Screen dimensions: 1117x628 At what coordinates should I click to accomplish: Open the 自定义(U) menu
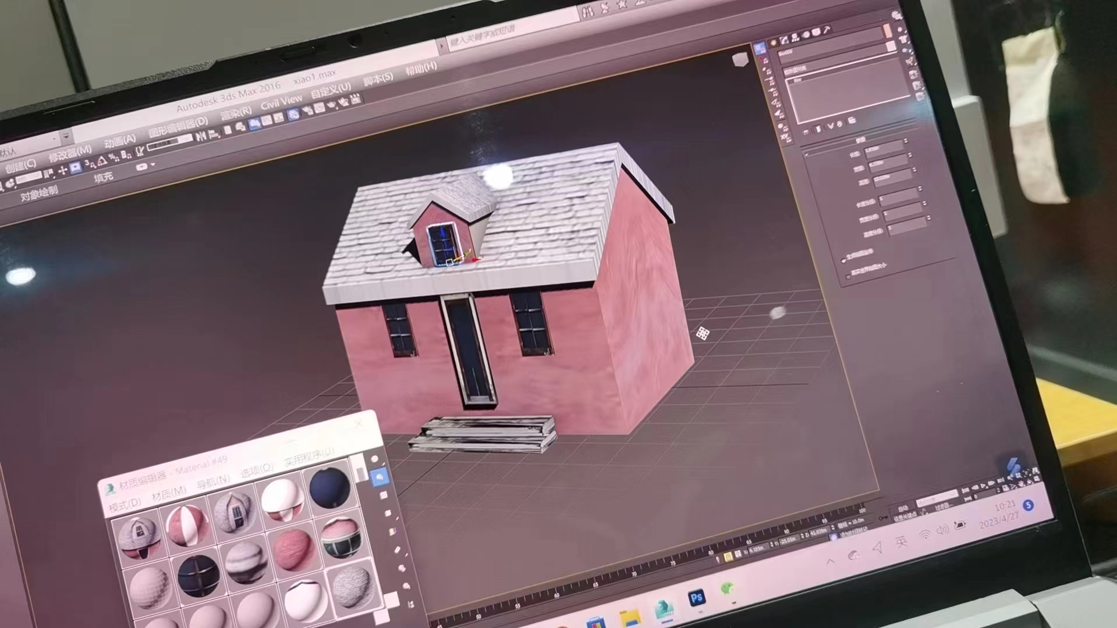tap(331, 90)
